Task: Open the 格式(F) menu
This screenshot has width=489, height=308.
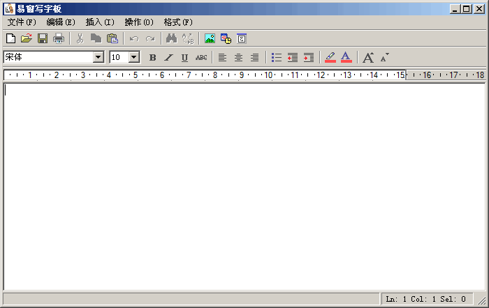Action: coord(177,22)
